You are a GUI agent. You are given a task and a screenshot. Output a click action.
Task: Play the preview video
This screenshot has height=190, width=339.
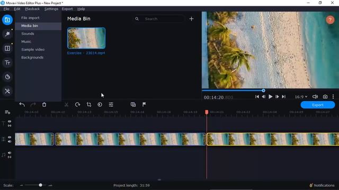click(270, 97)
